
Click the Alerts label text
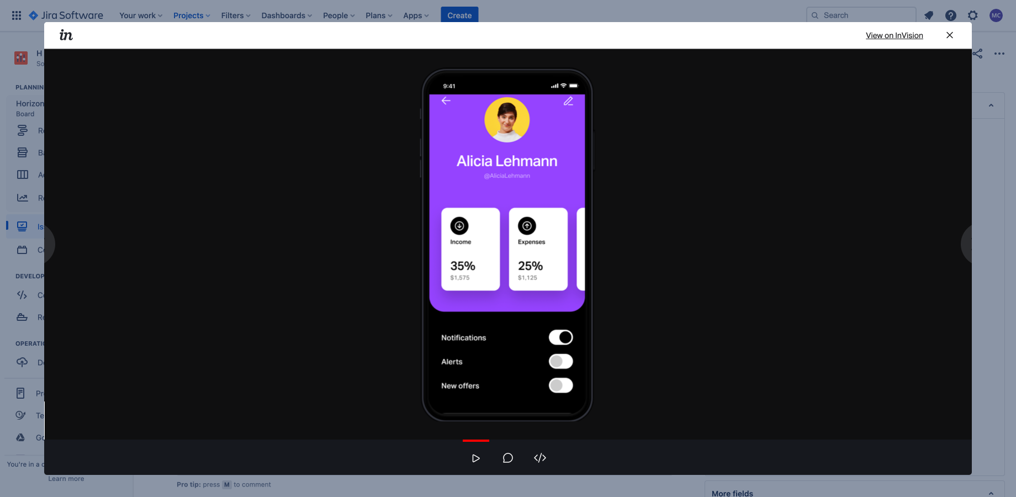coord(452,362)
